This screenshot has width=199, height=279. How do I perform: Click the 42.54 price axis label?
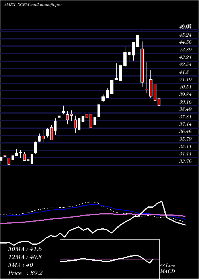coord(185,65)
